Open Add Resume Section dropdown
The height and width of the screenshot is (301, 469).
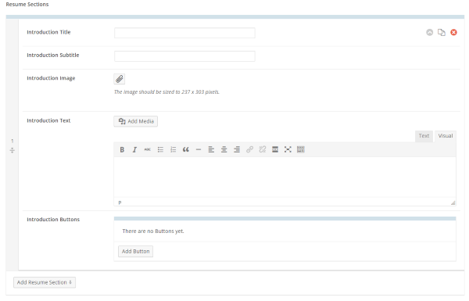coord(45,282)
